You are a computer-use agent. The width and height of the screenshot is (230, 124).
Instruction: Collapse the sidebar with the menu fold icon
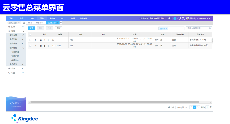click(x=24, y=23)
